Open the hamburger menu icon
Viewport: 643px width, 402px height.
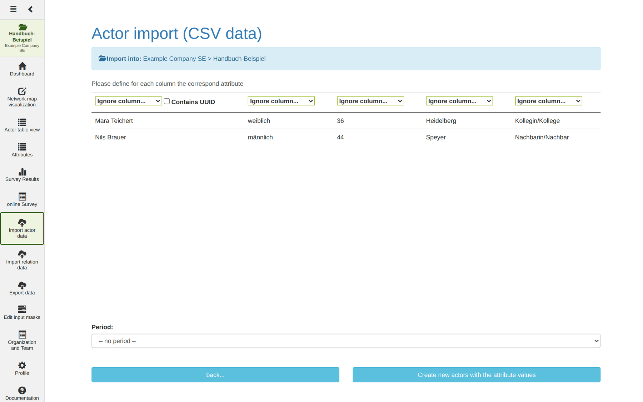pos(13,9)
